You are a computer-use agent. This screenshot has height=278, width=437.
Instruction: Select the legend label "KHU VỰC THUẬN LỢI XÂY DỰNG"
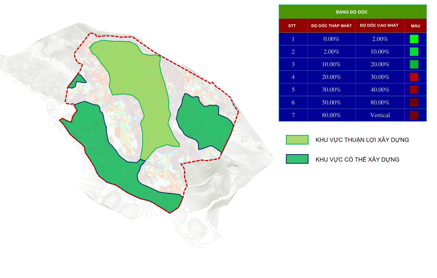[362, 140]
